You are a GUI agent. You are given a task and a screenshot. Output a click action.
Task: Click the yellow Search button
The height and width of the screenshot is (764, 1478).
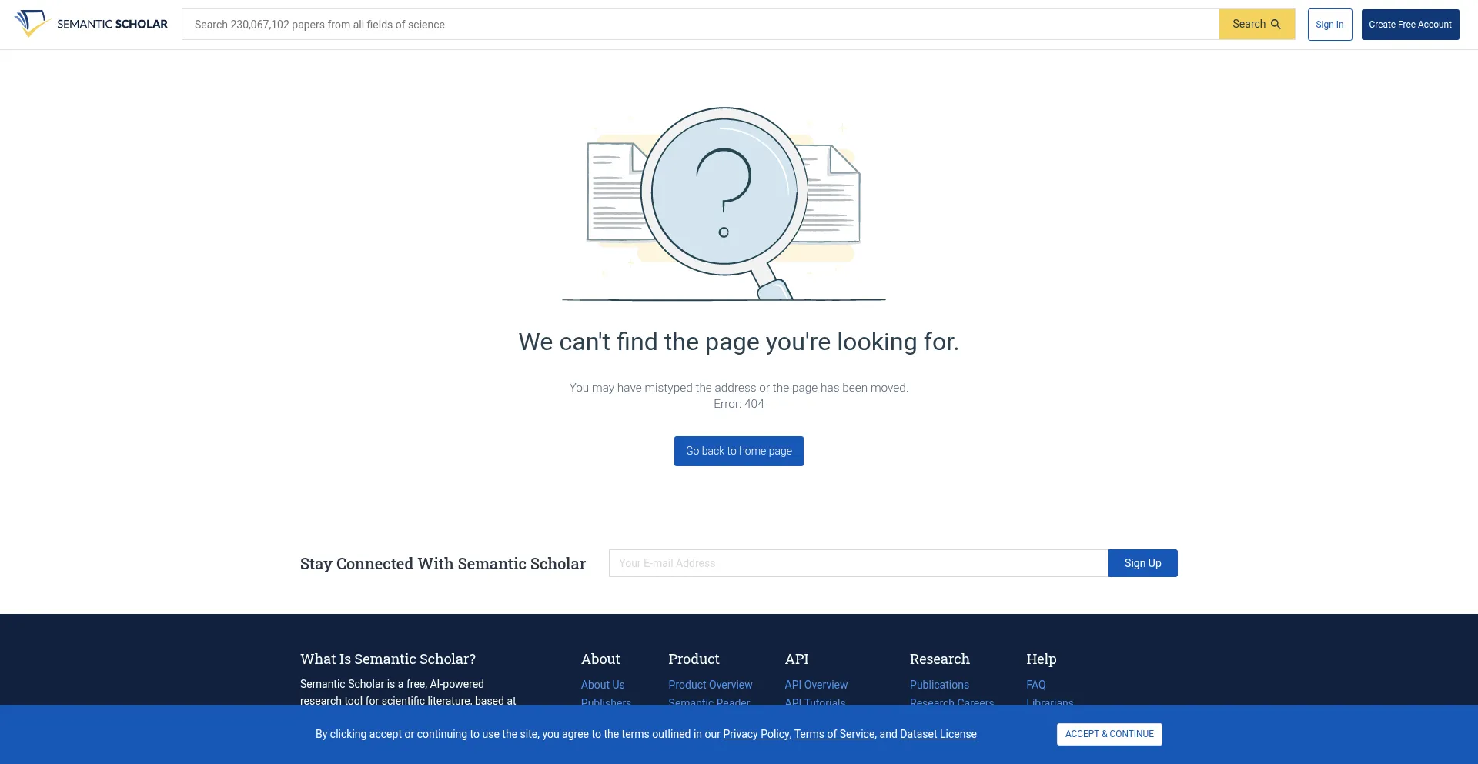coord(1257,25)
